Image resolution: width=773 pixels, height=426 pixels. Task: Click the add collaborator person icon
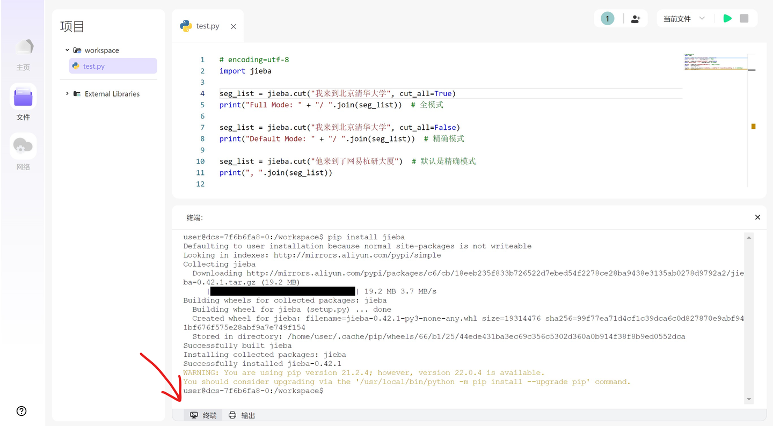(x=636, y=19)
